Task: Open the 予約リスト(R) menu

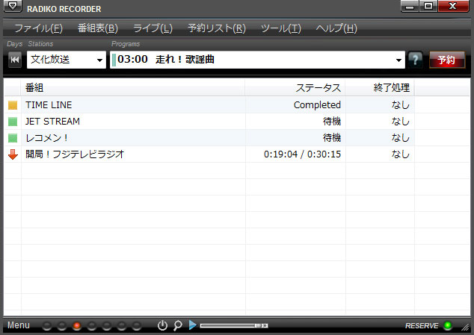Action: [x=217, y=28]
